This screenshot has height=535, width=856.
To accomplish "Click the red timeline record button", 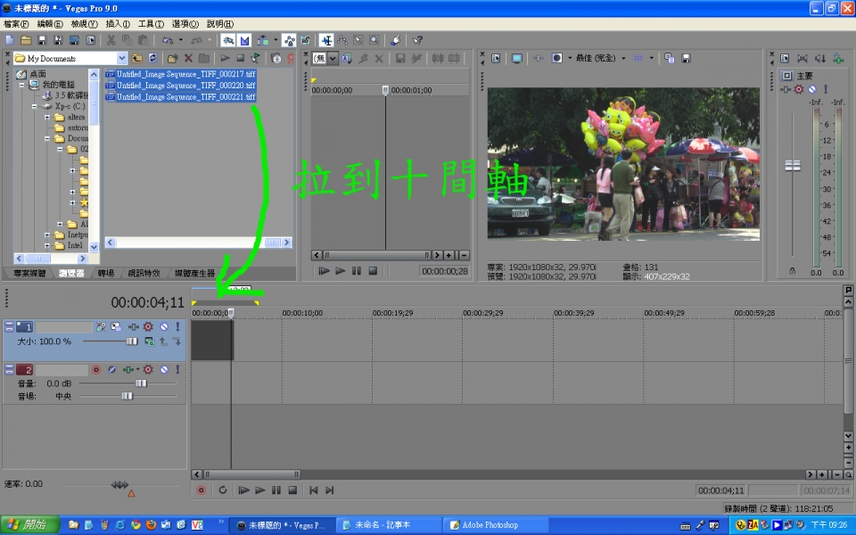I will 201,490.
